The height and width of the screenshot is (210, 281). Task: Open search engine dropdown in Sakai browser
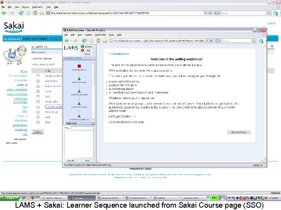tap(217, 13)
